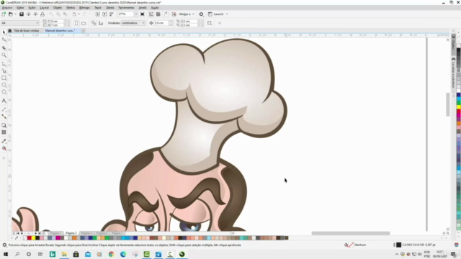Screen dimensions: 461x259
Task: Expand the Open file dropdown arrow
Action: tap(15, 14)
